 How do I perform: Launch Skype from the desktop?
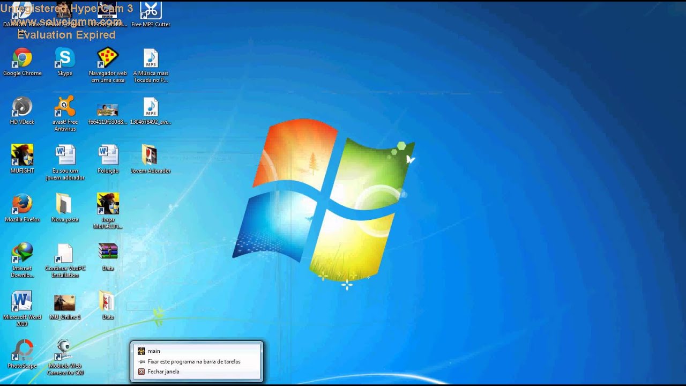coord(65,62)
